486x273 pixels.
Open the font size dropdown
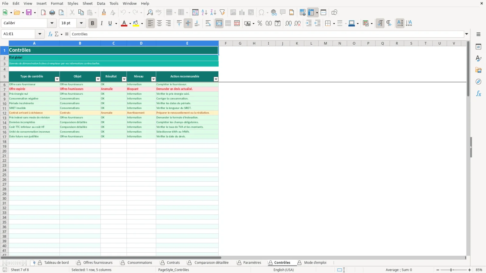(81, 23)
